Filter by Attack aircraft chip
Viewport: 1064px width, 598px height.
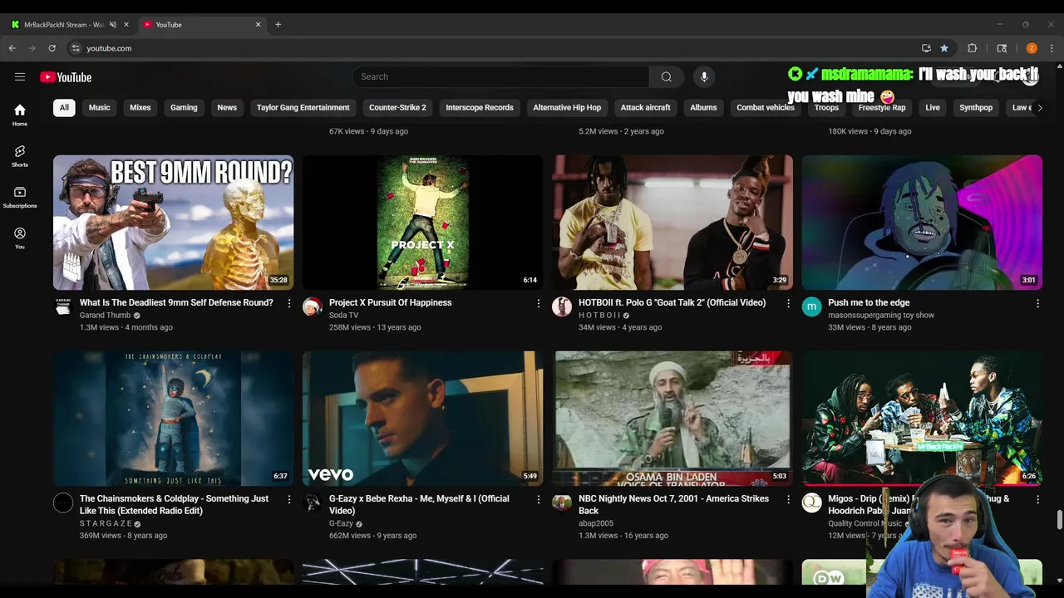645,107
